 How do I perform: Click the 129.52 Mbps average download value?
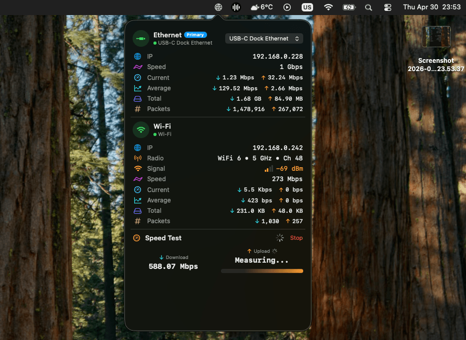pos(238,88)
